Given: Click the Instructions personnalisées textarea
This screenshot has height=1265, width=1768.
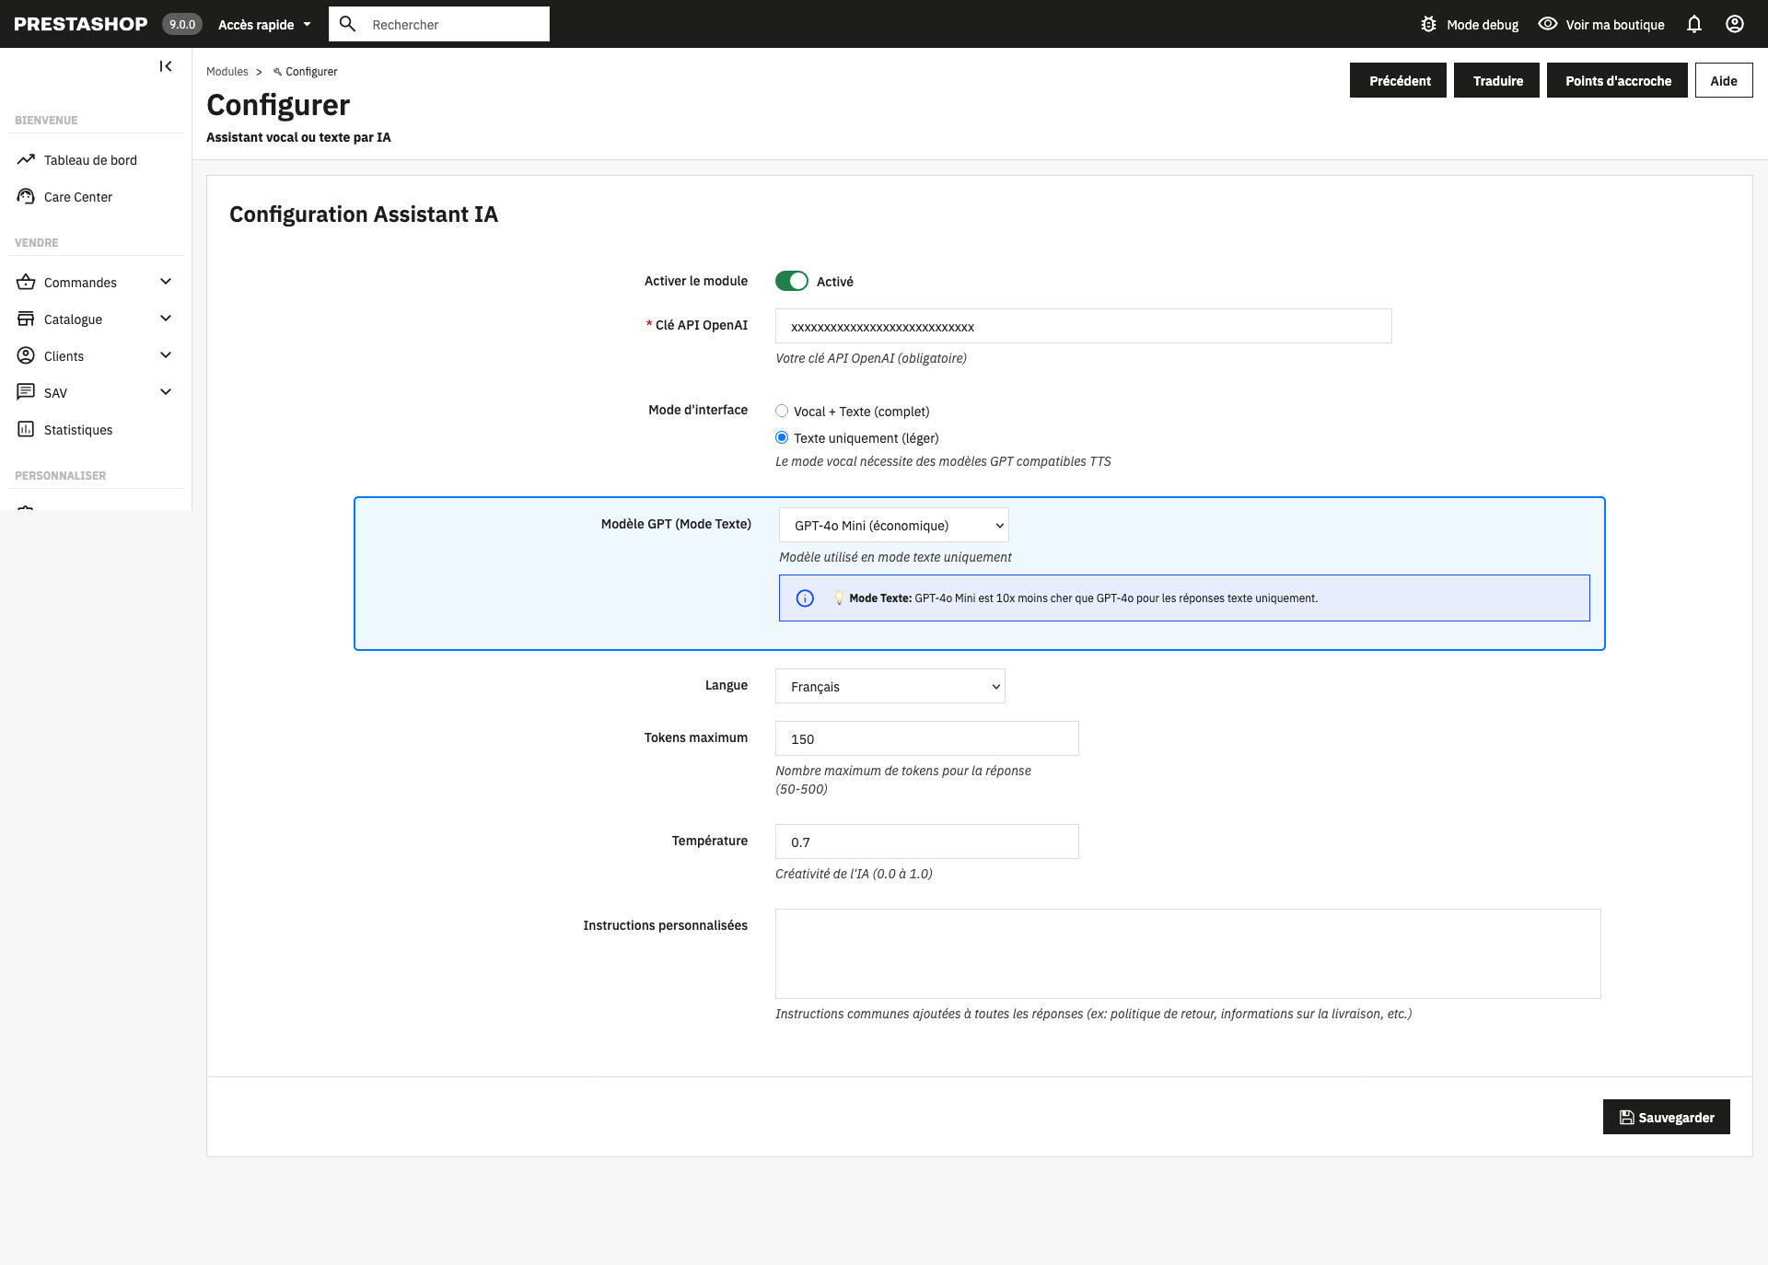Looking at the screenshot, I should point(1188,954).
